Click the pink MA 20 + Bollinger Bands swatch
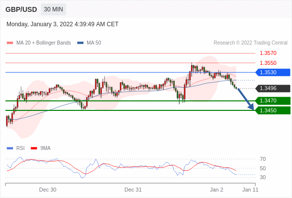 coord(10,43)
